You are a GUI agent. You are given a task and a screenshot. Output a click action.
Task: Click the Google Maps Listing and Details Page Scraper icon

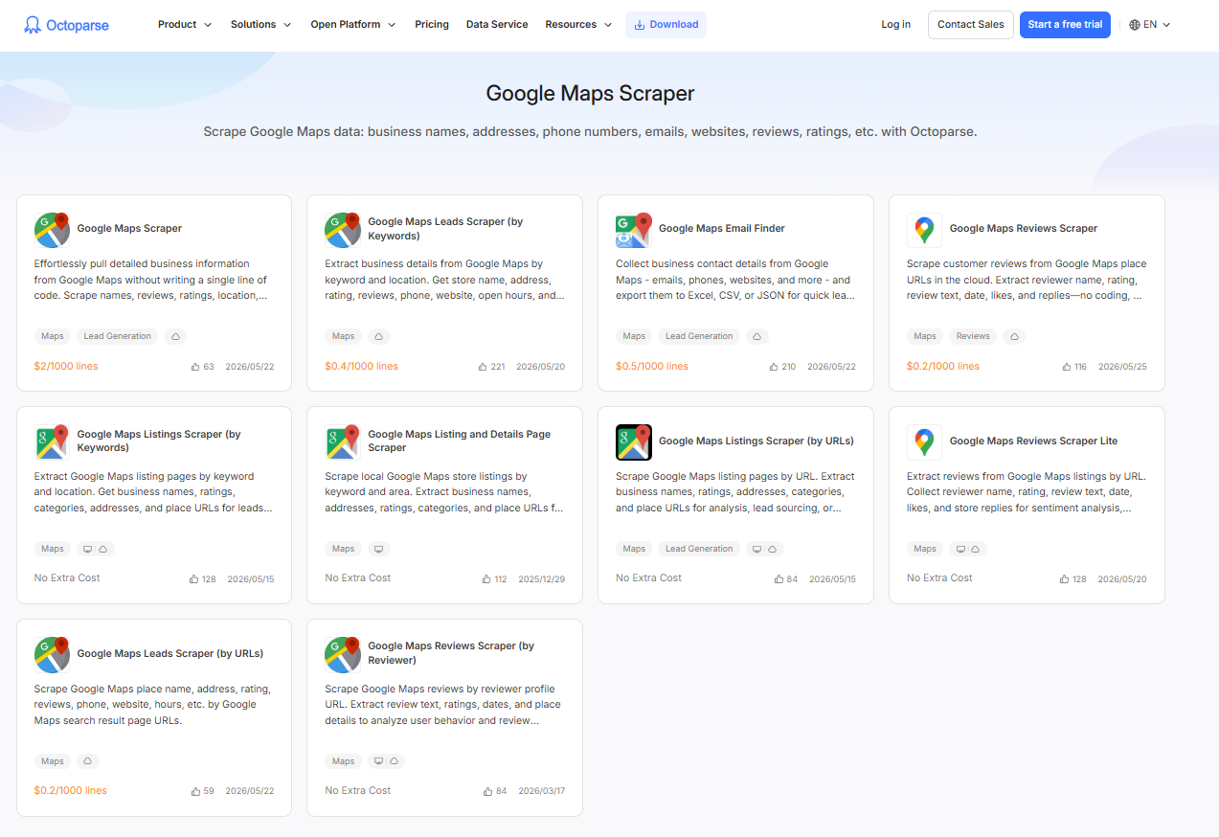coord(343,442)
